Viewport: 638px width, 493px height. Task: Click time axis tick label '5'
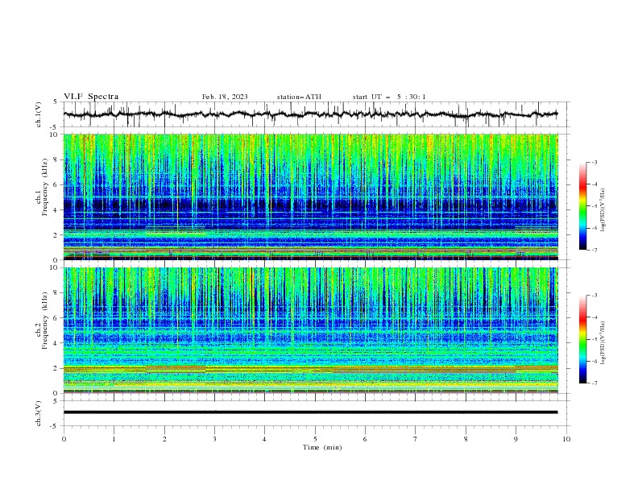tap(315, 439)
